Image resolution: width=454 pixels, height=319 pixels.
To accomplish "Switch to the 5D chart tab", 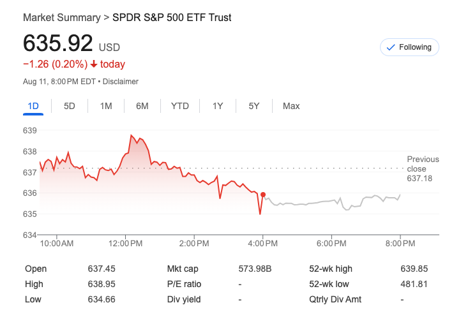I will (70, 106).
